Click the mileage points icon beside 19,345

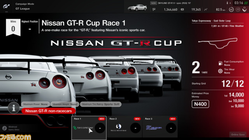pyautogui.click(x=182, y=9)
